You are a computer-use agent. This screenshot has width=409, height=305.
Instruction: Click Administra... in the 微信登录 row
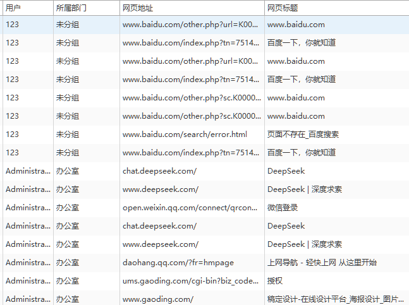click(x=28, y=208)
